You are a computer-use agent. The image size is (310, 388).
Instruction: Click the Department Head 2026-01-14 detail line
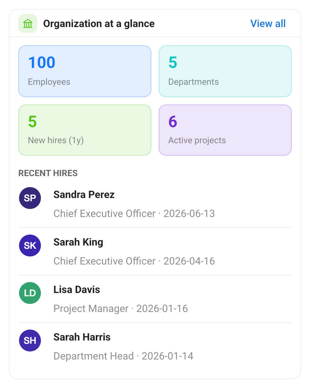[123, 356]
